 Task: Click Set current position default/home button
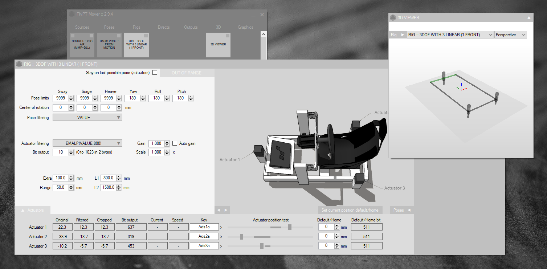350,210
